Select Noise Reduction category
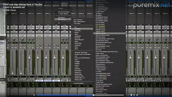172x97 pixels. click(x=82, y=40)
